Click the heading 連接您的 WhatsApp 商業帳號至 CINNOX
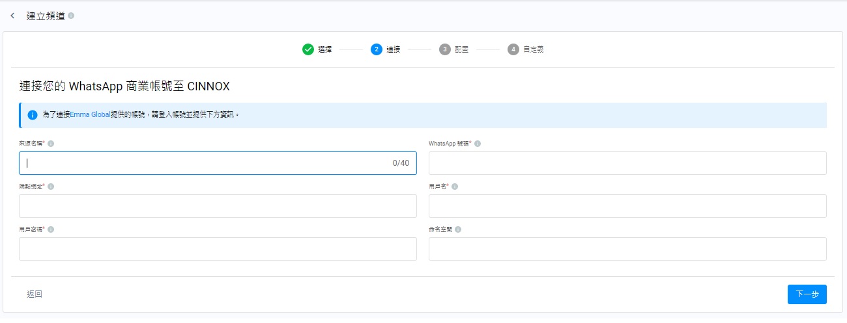847x323 pixels. click(124, 86)
